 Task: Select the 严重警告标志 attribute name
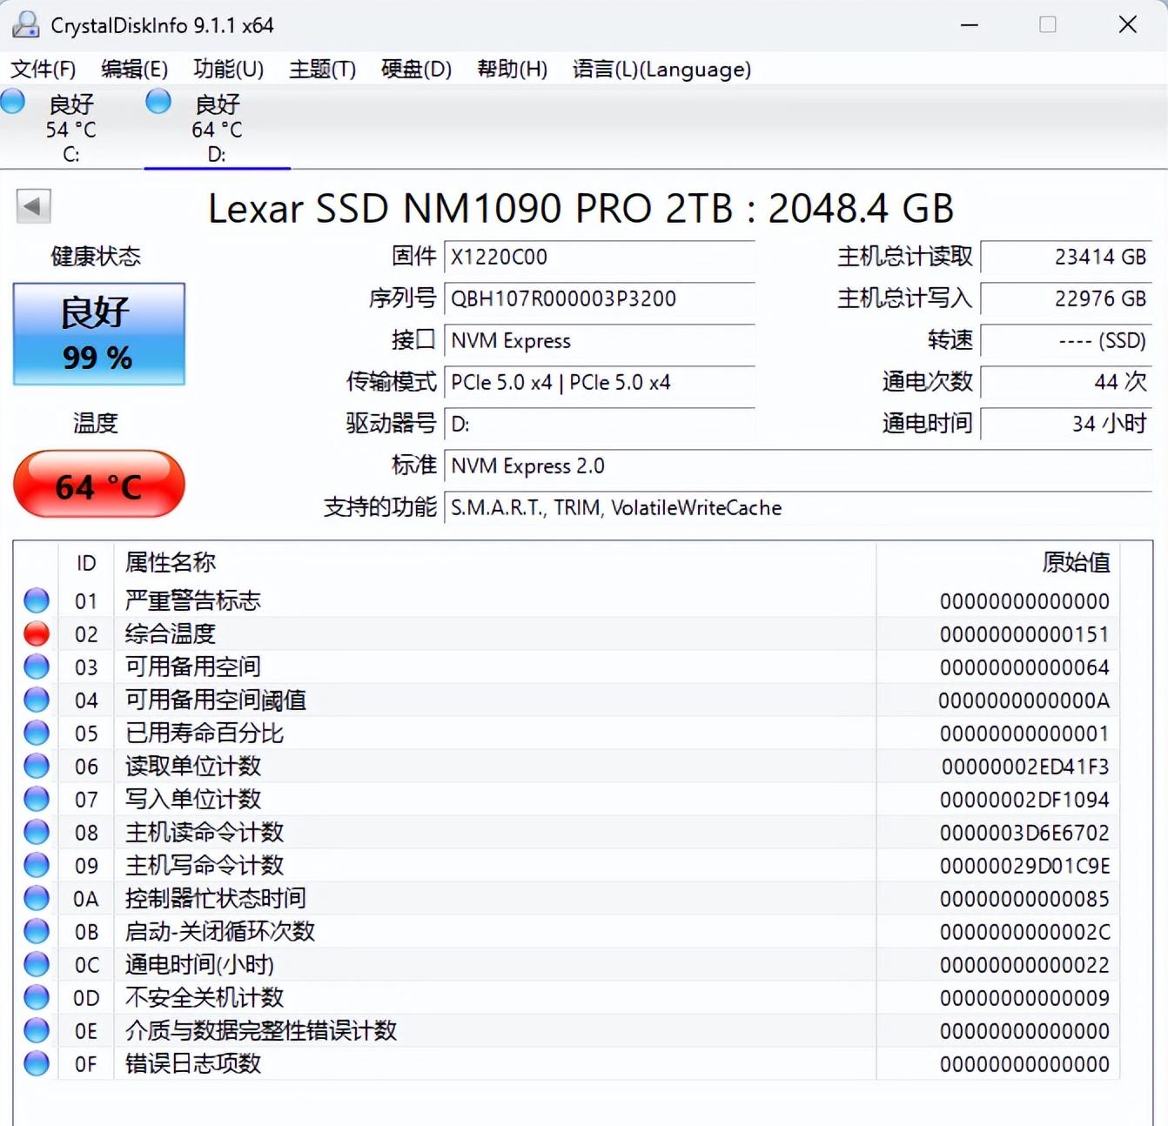(x=193, y=600)
